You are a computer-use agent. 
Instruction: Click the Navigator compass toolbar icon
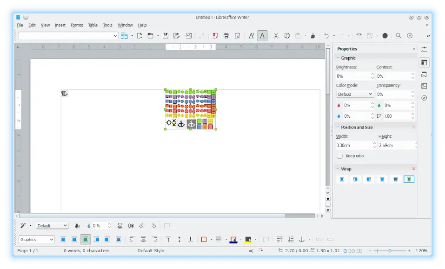[410, 36]
